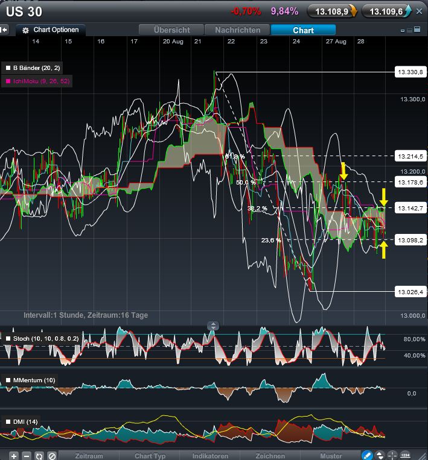Click the 38,2 % Fibonacci retracement label
Viewport: 428px width, 460px height.
point(257,208)
